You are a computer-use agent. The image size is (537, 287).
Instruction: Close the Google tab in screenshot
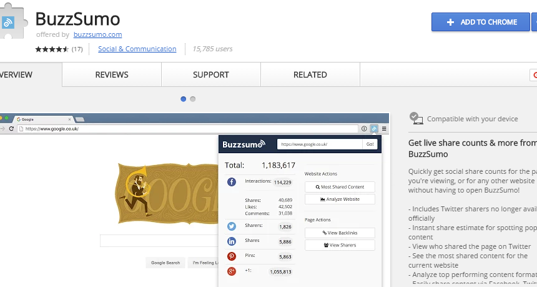pyautogui.click(x=69, y=119)
